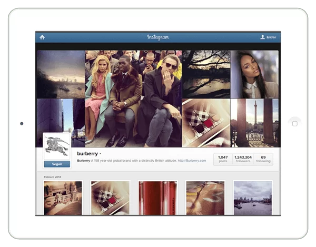Open the check pattern nail polish thumbnail

[110, 198]
